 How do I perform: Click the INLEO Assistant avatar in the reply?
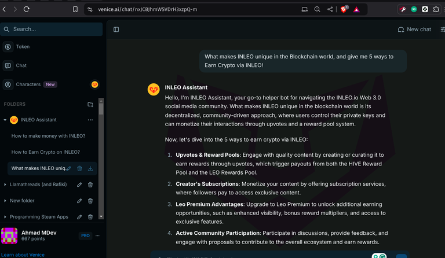pyautogui.click(x=154, y=90)
